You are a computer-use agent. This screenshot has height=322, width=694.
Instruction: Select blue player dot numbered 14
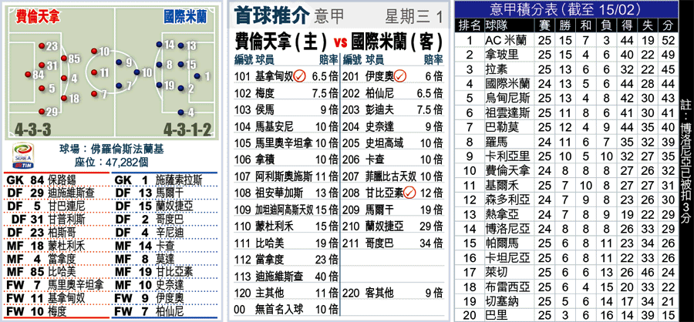pos(158,45)
